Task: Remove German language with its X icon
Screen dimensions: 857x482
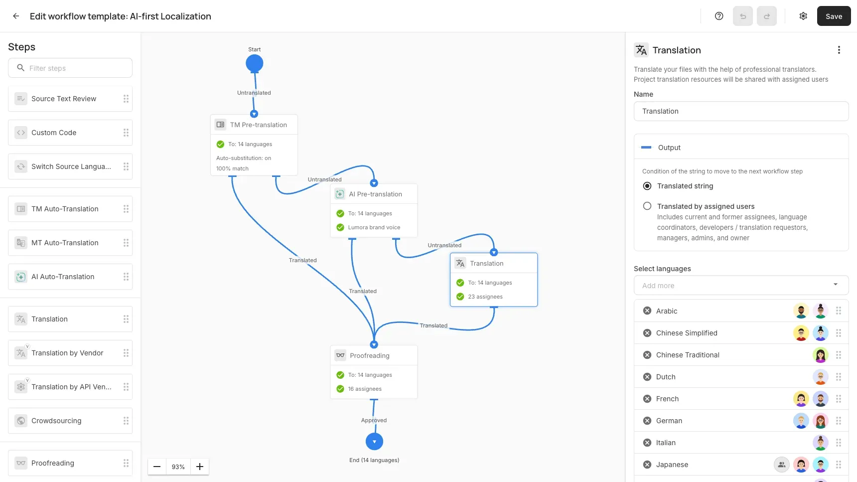Action: [x=647, y=420]
